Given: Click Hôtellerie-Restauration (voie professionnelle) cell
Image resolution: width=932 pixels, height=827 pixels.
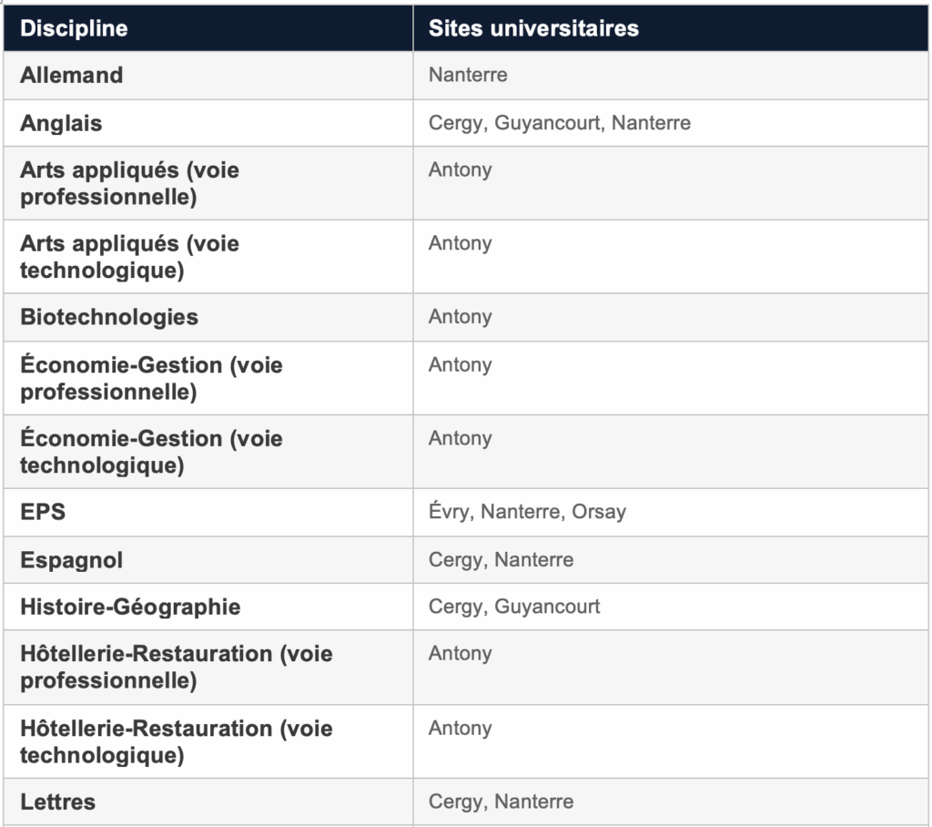Looking at the screenshot, I should point(176,667).
